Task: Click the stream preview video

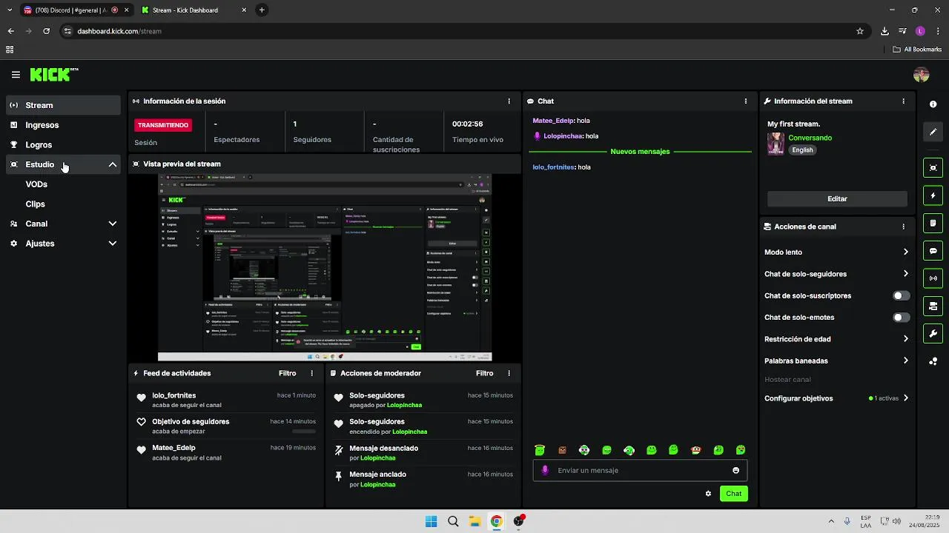Action: click(325, 268)
